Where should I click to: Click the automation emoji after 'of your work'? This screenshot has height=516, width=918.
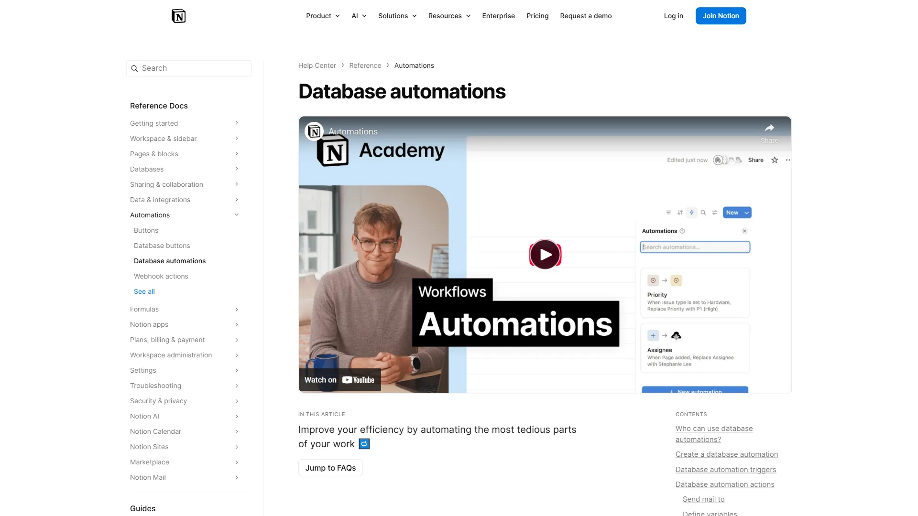pos(364,444)
